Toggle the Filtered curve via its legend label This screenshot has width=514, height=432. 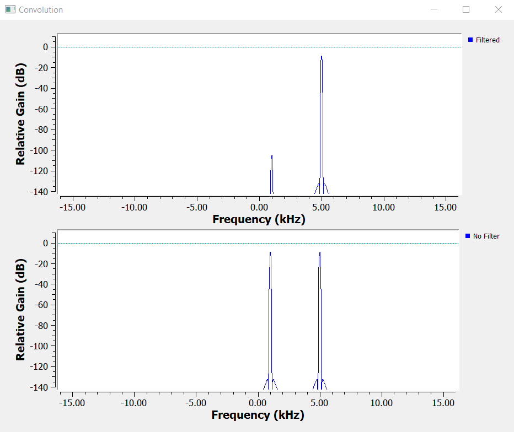(x=488, y=40)
